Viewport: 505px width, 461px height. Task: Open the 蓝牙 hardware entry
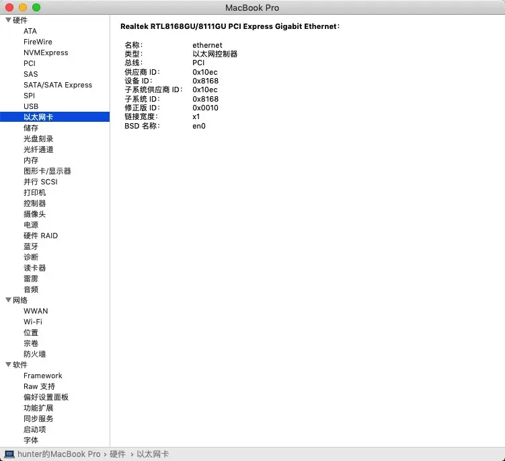[x=31, y=246]
